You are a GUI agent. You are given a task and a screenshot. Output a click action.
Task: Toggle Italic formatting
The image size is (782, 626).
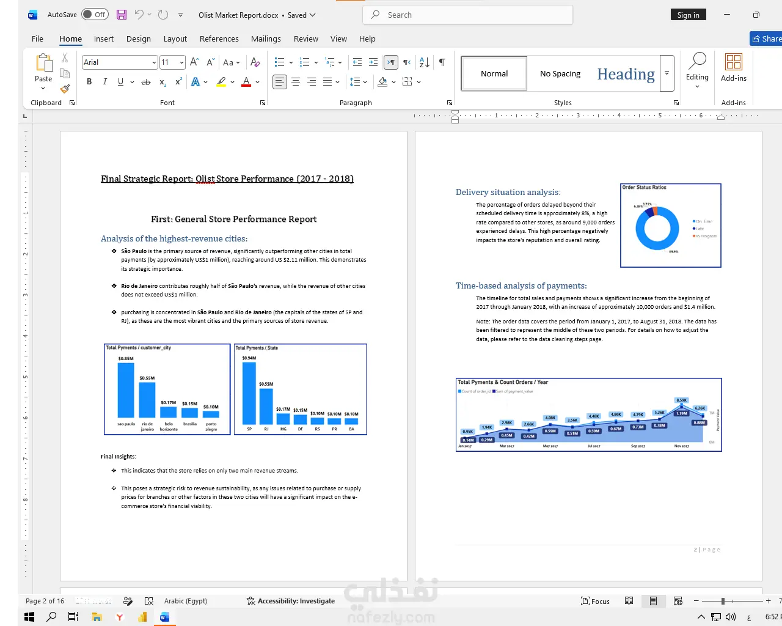[104, 81]
